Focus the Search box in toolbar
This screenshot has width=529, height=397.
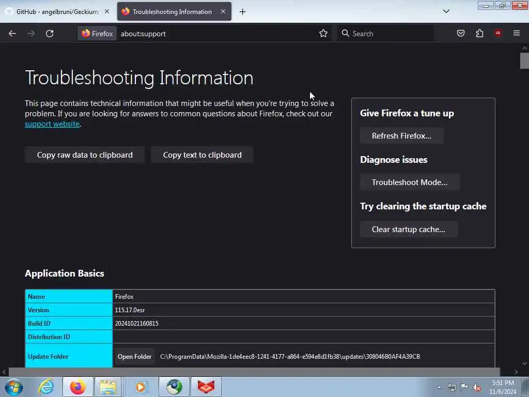385,34
